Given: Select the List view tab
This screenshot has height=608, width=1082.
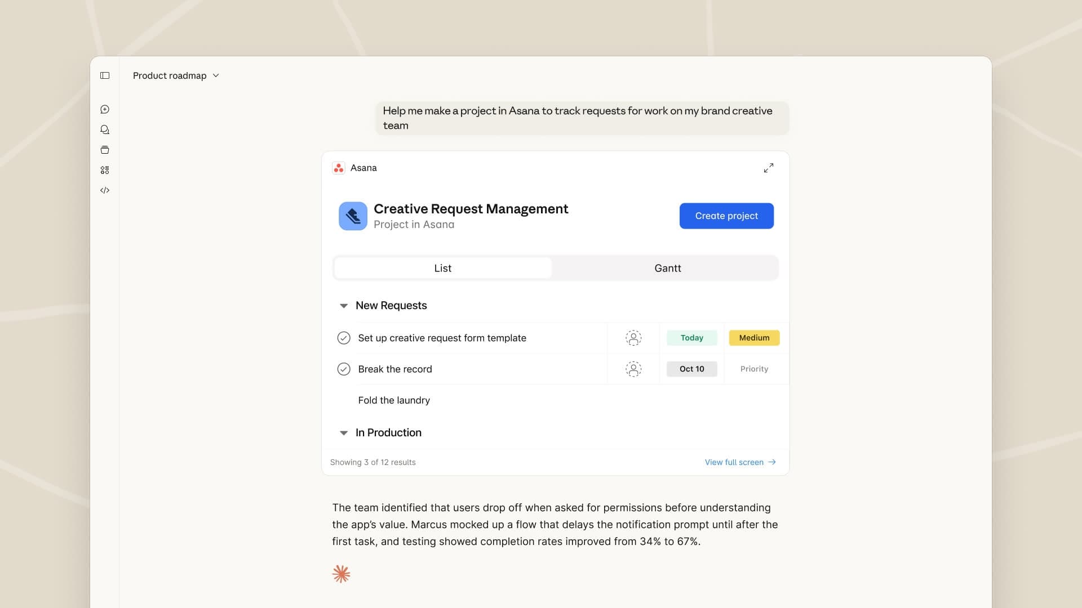Looking at the screenshot, I should [x=443, y=268].
